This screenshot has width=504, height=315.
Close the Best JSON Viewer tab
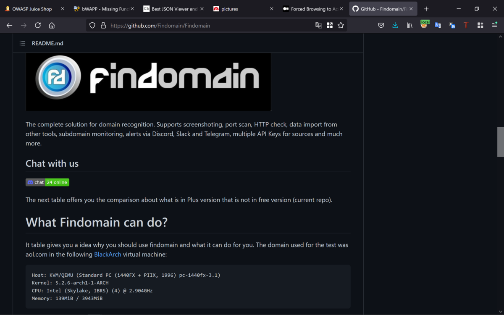point(202,9)
